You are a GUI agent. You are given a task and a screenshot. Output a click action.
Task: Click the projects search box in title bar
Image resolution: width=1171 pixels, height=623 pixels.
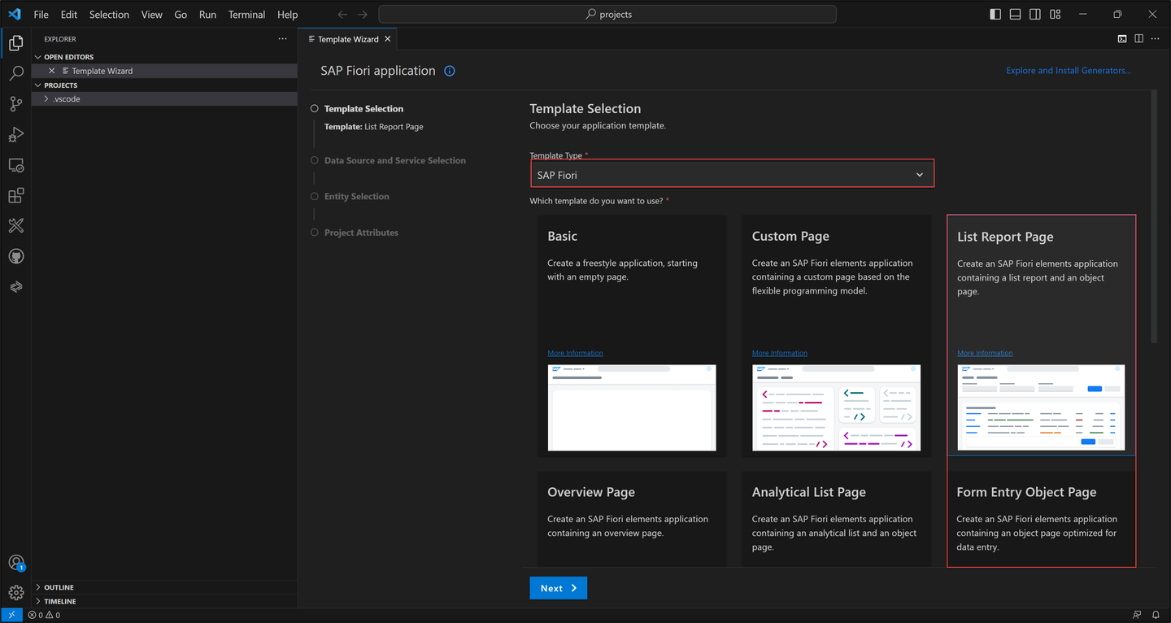click(607, 14)
